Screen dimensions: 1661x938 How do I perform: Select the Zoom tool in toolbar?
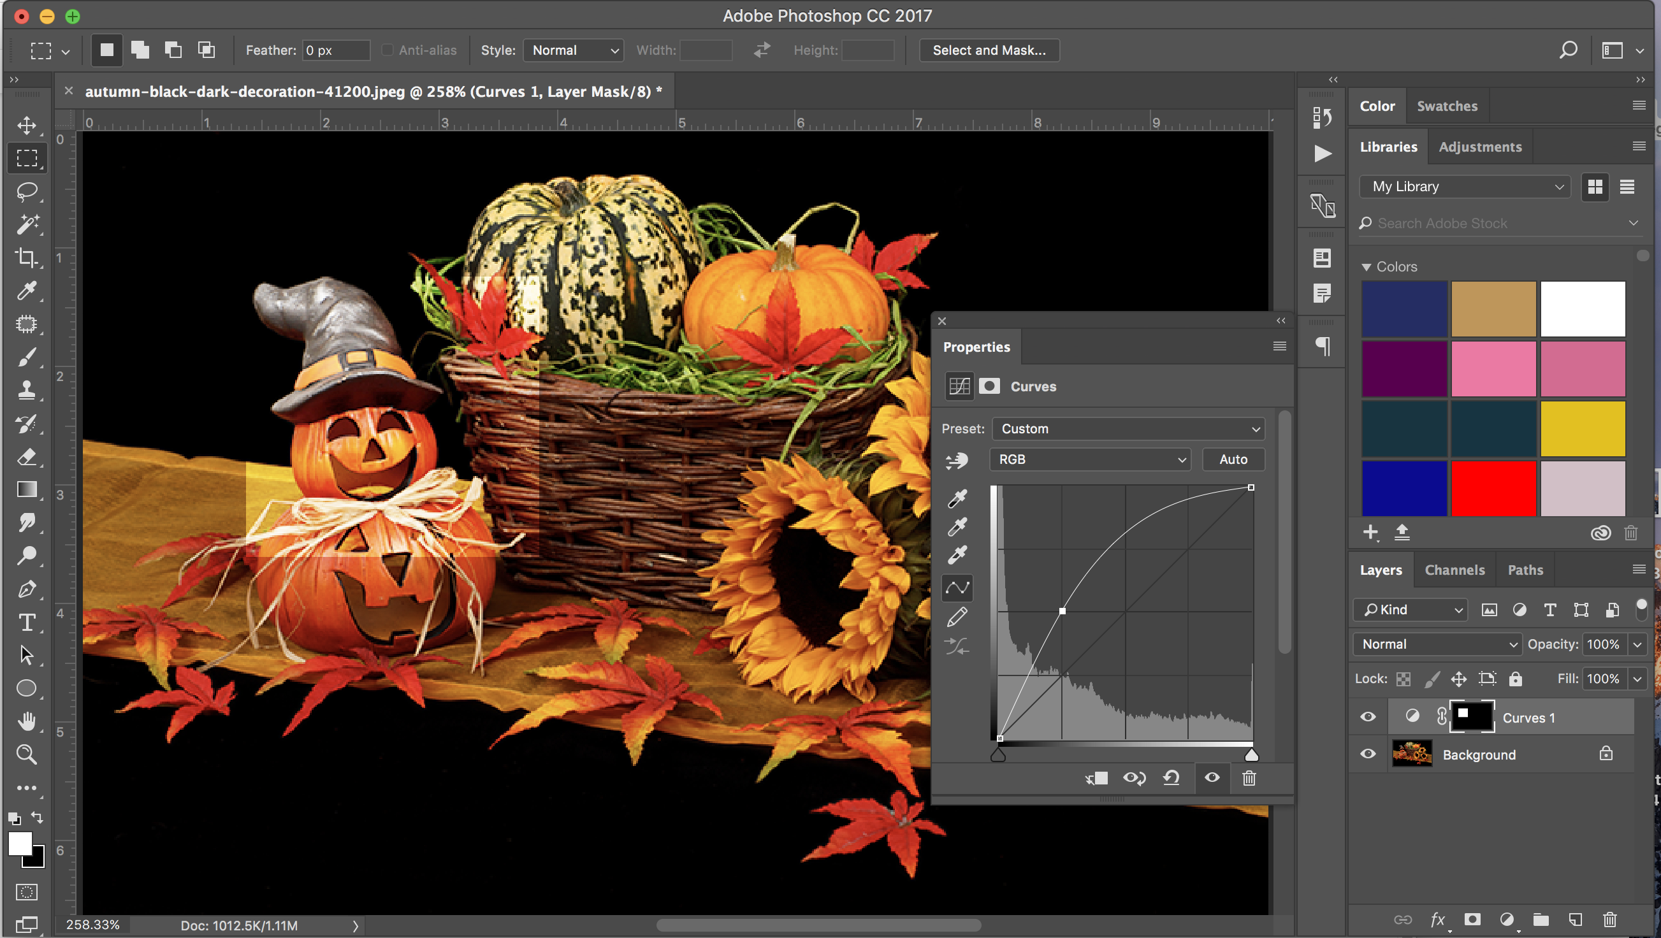[26, 754]
